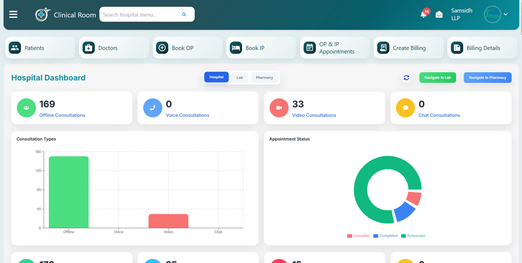Image resolution: width=522 pixels, height=263 pixels.
Task: Open OP & IP Appointments
Action: [x=335, y=48]
